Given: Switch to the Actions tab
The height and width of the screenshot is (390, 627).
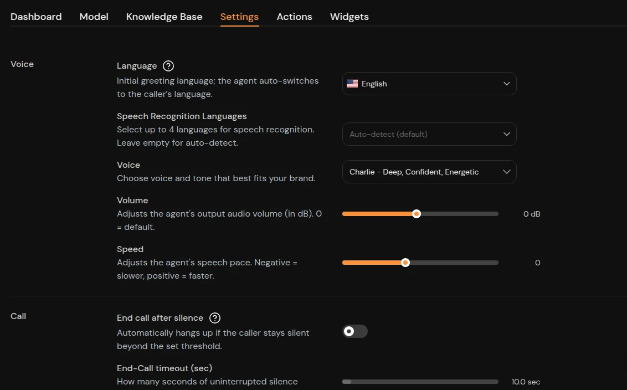Looking at the screenshot, I should click(294, 17).
